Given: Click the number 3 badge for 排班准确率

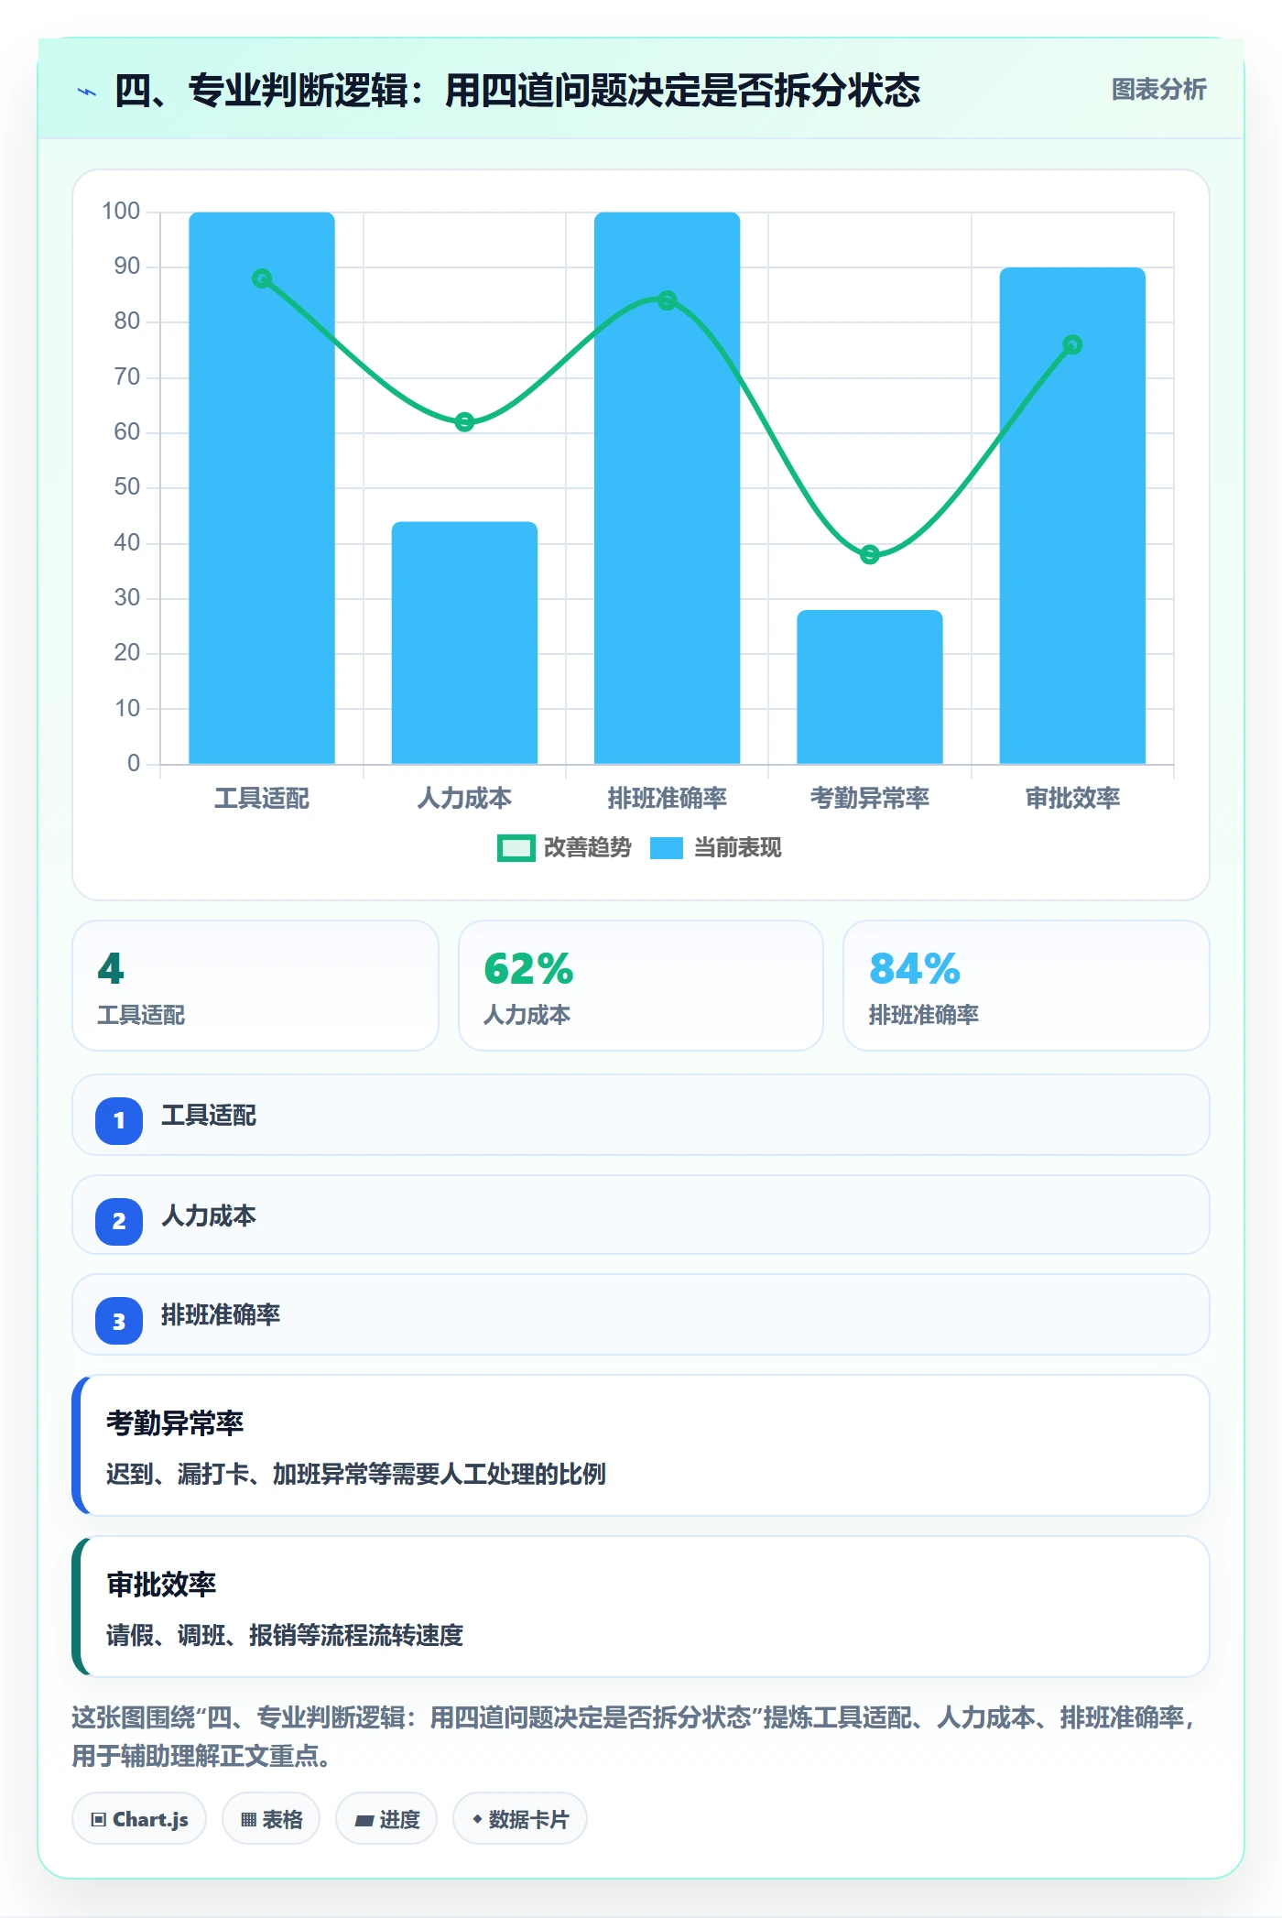Looking at the screenshot, I should coord(119,1321).
